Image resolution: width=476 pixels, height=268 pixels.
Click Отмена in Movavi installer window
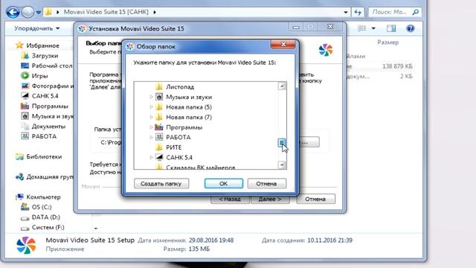tap(315, 199)
